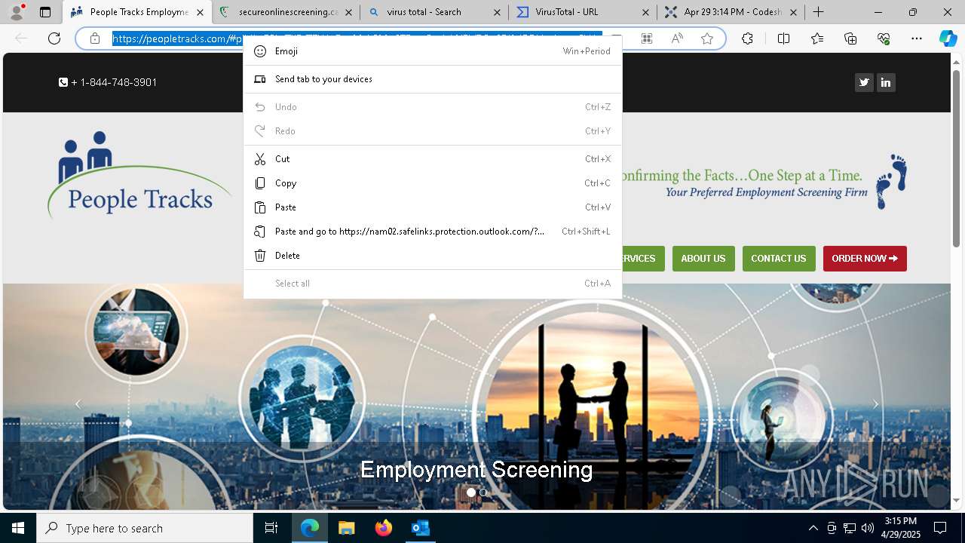Click the CONTACT US button

[779, 259]
